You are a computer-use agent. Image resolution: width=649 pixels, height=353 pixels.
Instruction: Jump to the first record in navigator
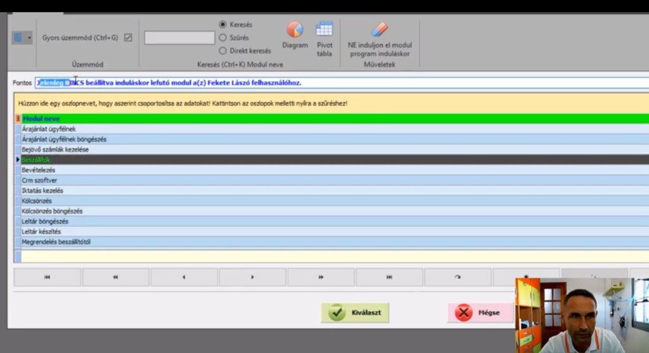(48, 277)
